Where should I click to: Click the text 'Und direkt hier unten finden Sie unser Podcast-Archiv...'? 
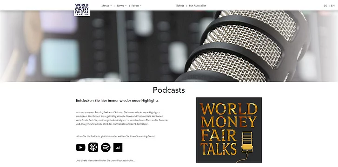pyautogui.click(x=105, y=161)
